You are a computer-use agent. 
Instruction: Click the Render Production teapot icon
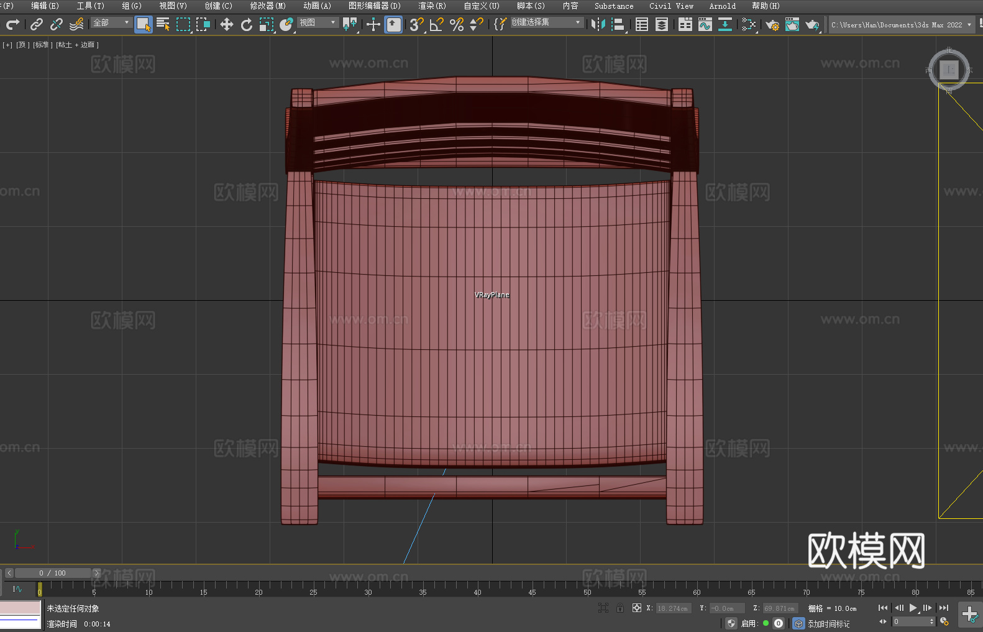pos(812,24)
